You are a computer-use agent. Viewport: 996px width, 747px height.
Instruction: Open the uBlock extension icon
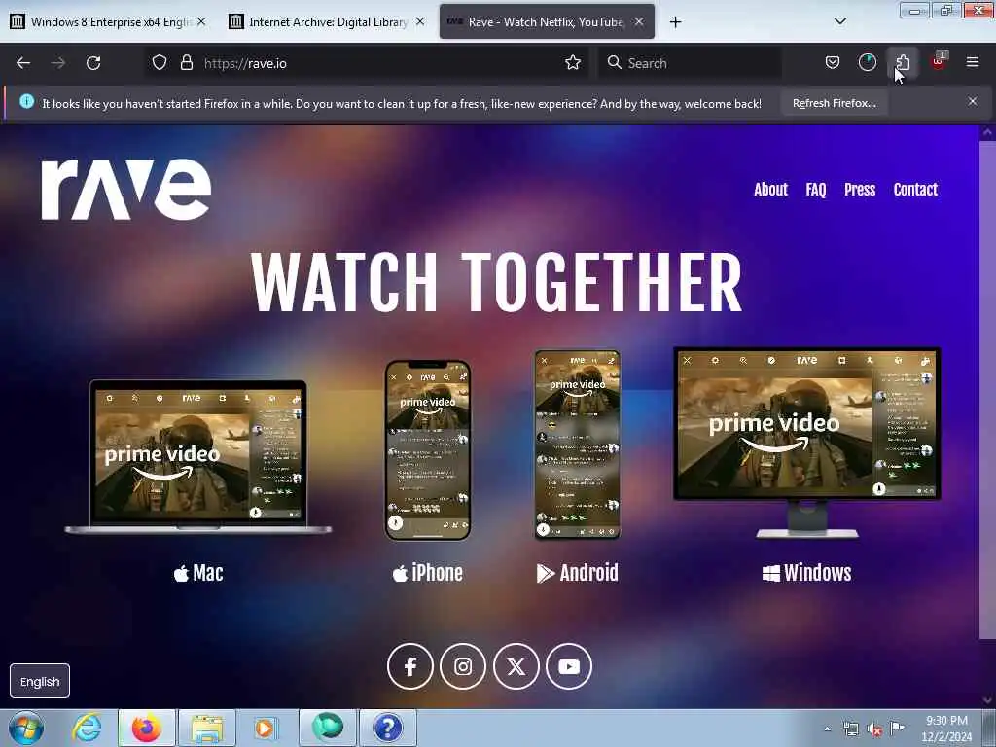[938, 62]
